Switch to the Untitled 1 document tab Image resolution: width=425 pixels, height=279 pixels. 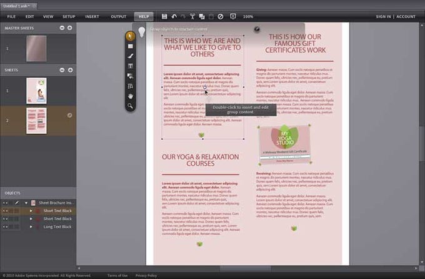(18, 6)
